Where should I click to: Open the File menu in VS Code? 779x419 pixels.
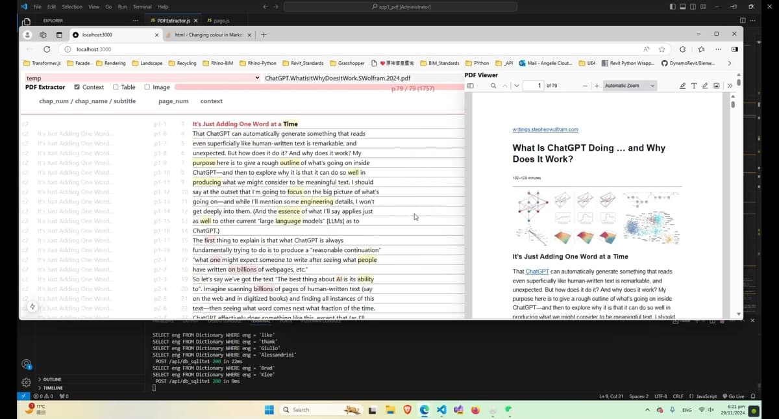pos(38,6)
